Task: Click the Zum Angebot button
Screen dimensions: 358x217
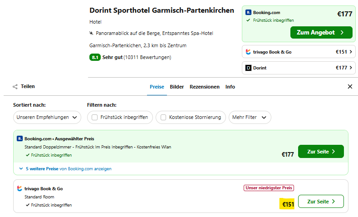Action: [x=321, y=33]
